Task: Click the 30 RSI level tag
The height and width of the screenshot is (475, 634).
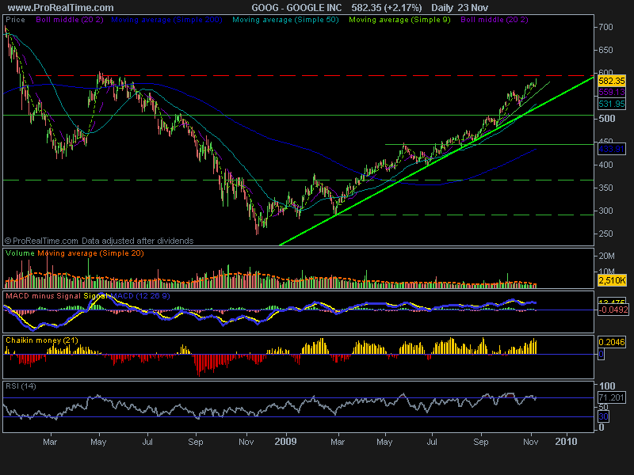Action: tap(603, 416)
